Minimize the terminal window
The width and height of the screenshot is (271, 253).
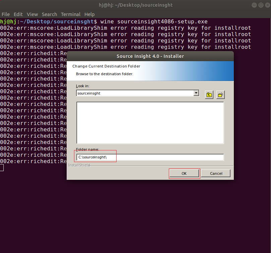254,5
